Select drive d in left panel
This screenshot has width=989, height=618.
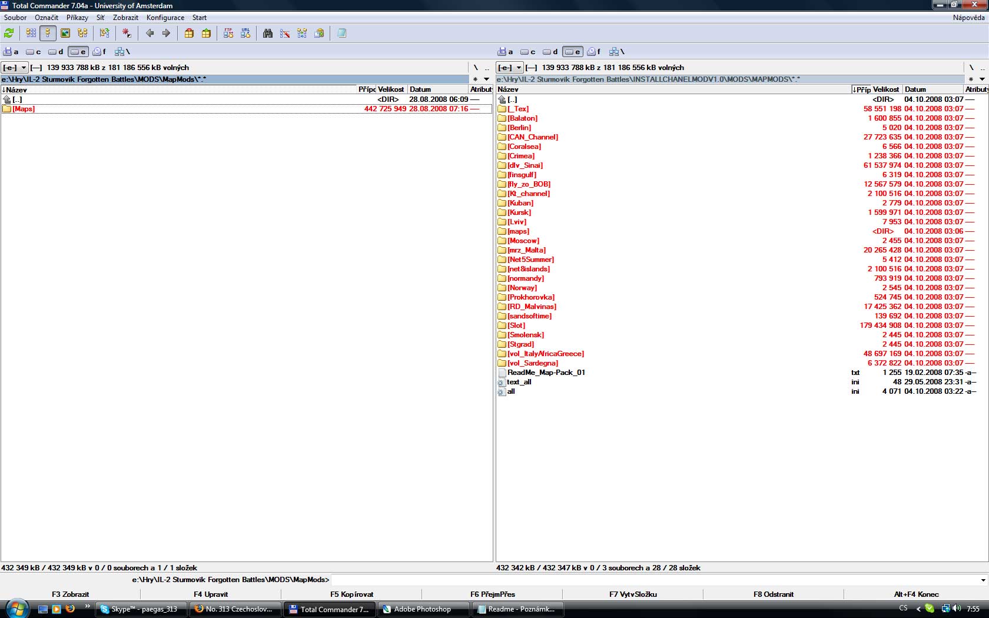[56, 52]
